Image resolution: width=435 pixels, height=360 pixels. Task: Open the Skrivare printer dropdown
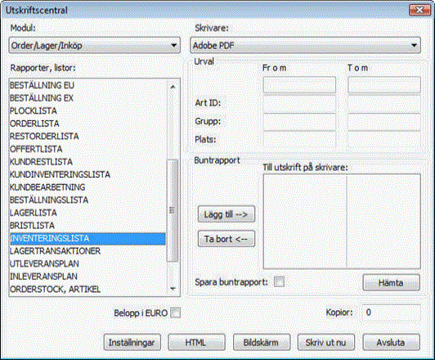(x=305, y=45)
